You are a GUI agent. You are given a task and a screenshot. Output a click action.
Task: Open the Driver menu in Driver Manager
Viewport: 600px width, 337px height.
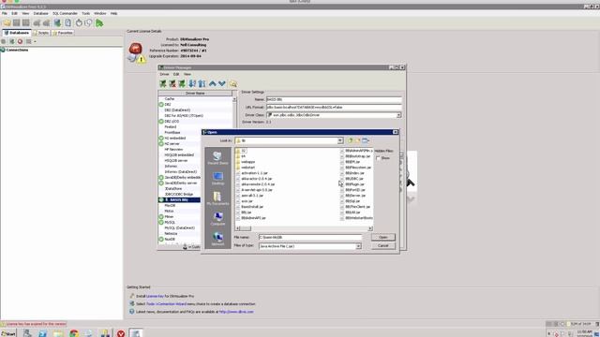click(x=164, y=74)
